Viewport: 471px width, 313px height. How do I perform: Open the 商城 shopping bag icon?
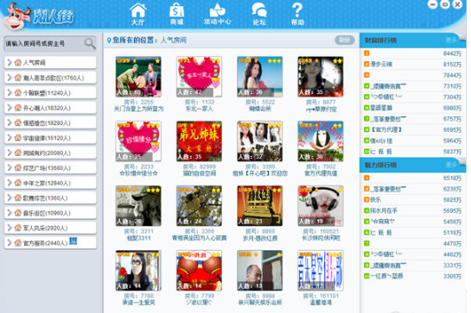[176, 11]
